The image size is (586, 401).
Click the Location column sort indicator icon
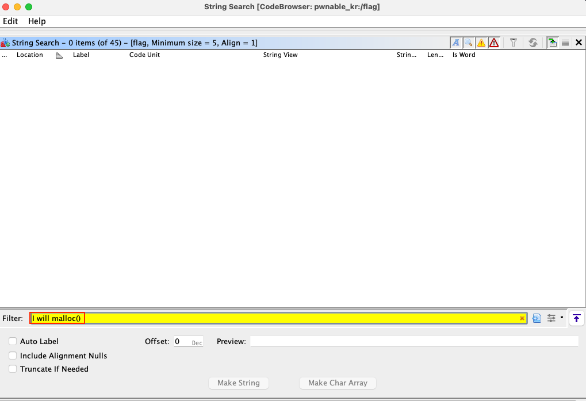tap(59, 55)
